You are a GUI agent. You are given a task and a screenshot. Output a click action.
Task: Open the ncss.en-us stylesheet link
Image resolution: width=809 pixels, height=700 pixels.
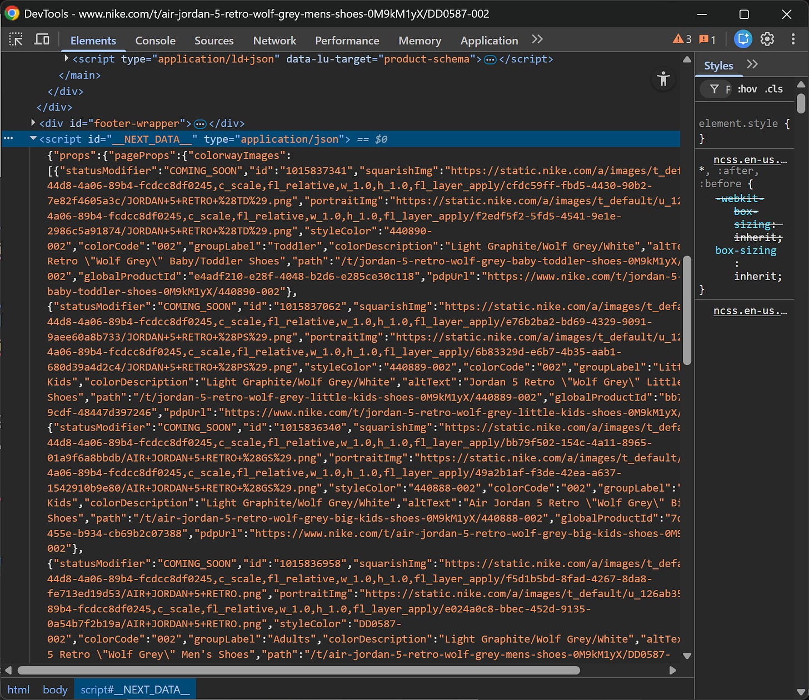pos(750,159)
